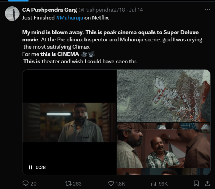This screenshot has height=189, width=215.
Task: Open the footprints in sand image
Action: pyautogui.click(x=164, y=96)
